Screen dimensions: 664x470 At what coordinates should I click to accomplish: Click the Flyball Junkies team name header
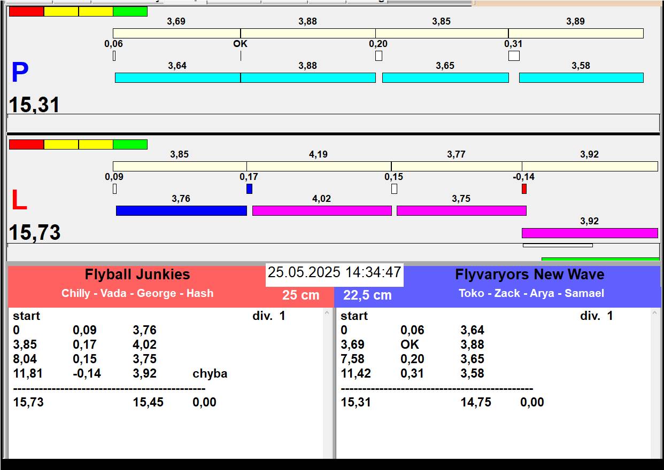click(137, 275)
